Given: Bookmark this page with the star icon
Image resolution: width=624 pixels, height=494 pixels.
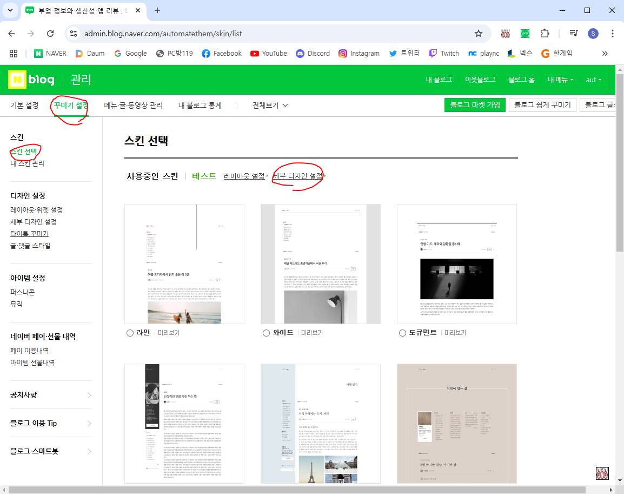Looking at the screenshot, I should click(478, 34).
